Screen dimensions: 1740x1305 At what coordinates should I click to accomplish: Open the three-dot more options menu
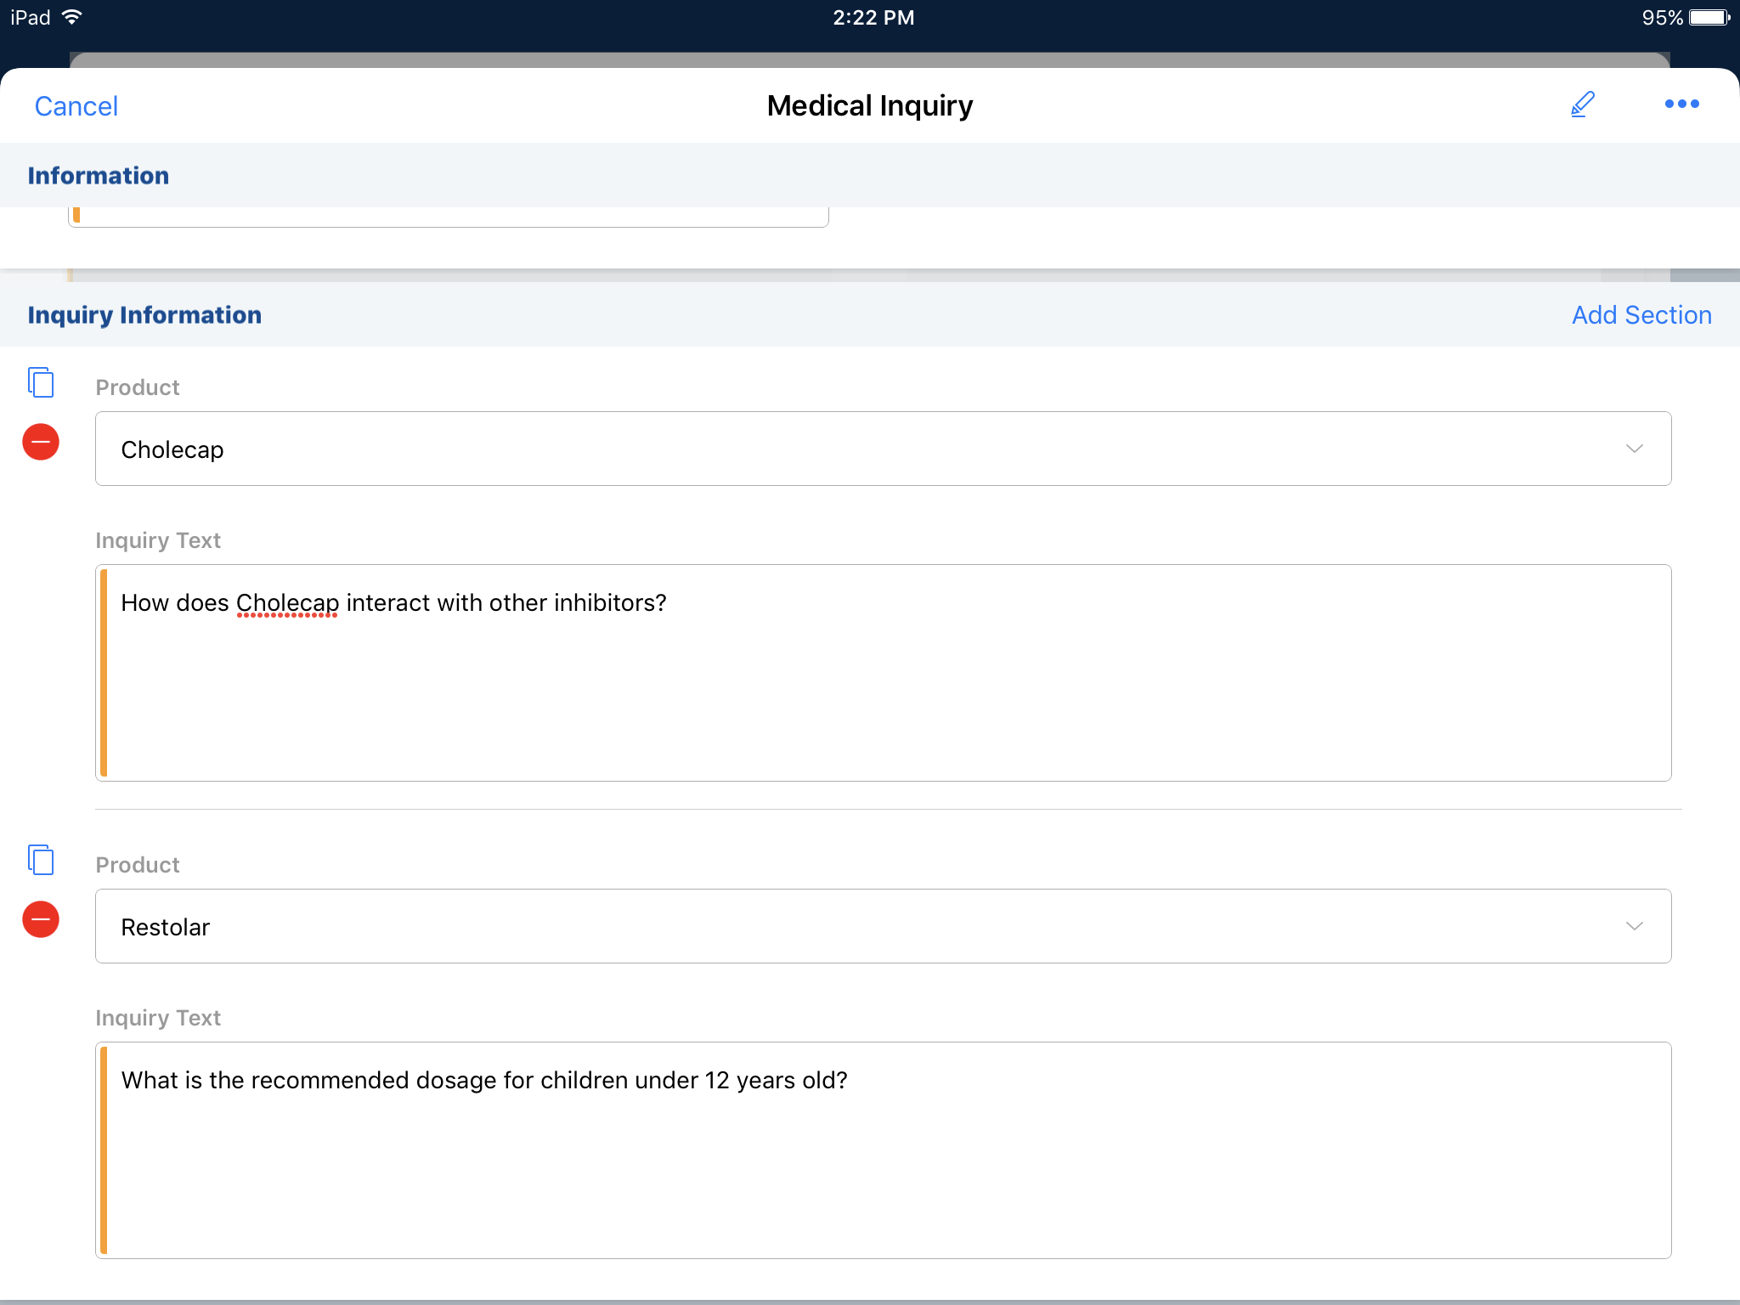[x=1681, y=104]
